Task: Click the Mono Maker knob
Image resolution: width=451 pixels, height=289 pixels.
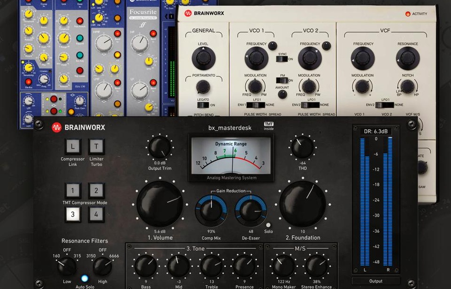Action: 284,266
